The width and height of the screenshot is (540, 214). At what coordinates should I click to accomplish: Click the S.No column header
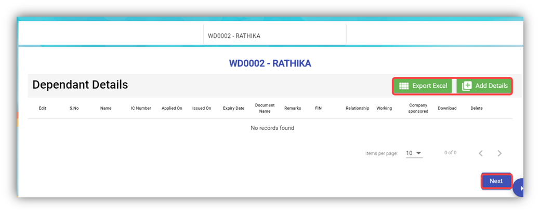[75, 109]
